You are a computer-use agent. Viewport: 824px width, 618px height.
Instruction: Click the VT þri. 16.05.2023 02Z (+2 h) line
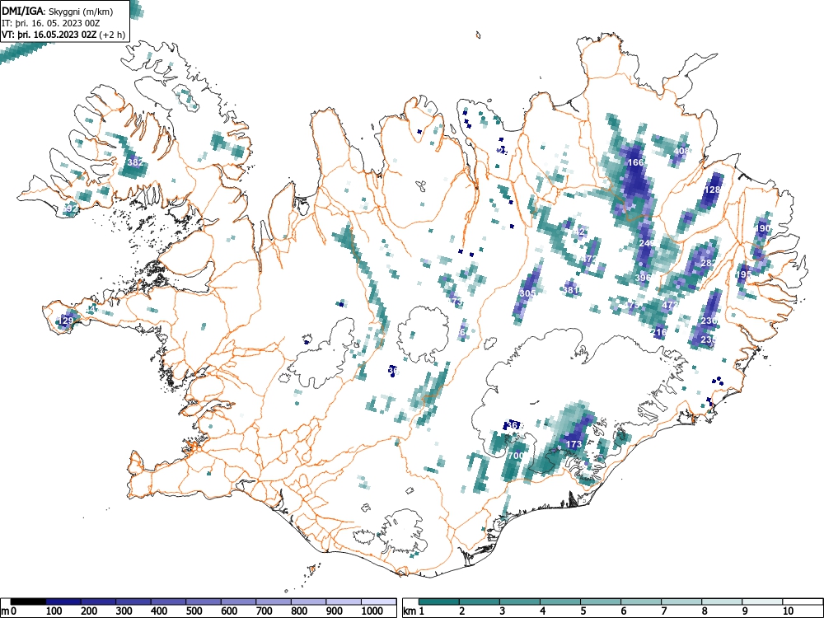click(63, 35)
